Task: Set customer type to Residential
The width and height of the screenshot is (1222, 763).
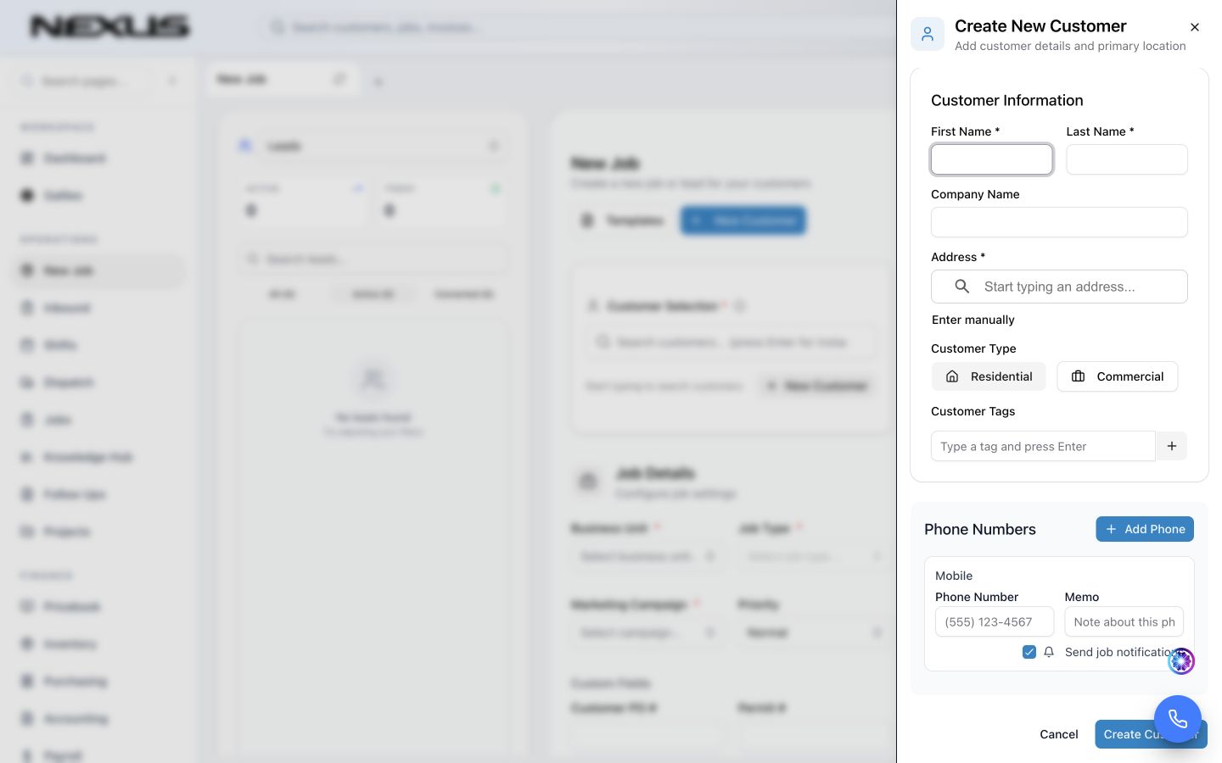Action: click(x=989, y=376)
